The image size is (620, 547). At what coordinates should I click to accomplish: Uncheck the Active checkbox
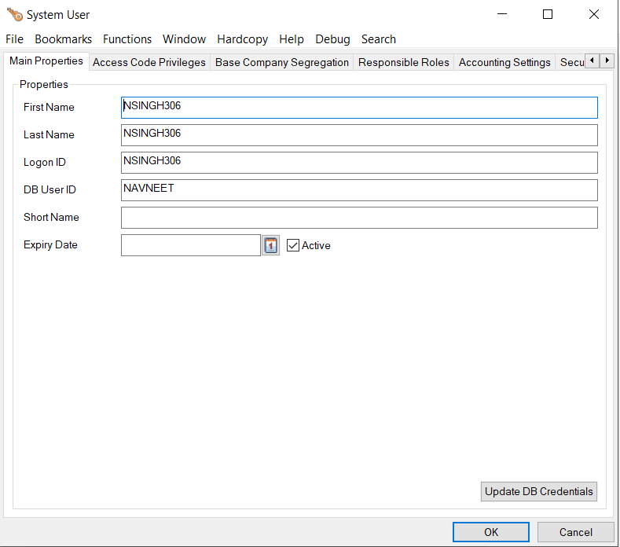click(293, 245)
